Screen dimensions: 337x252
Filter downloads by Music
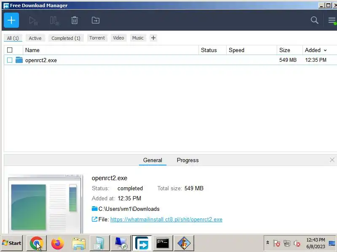(x=138, y=38)
